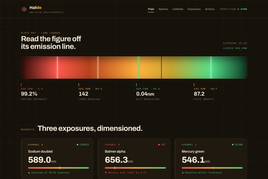
Task: Click the Resolution 0.04nm readout
Action: pyautogui.click(x=234, y=9)
